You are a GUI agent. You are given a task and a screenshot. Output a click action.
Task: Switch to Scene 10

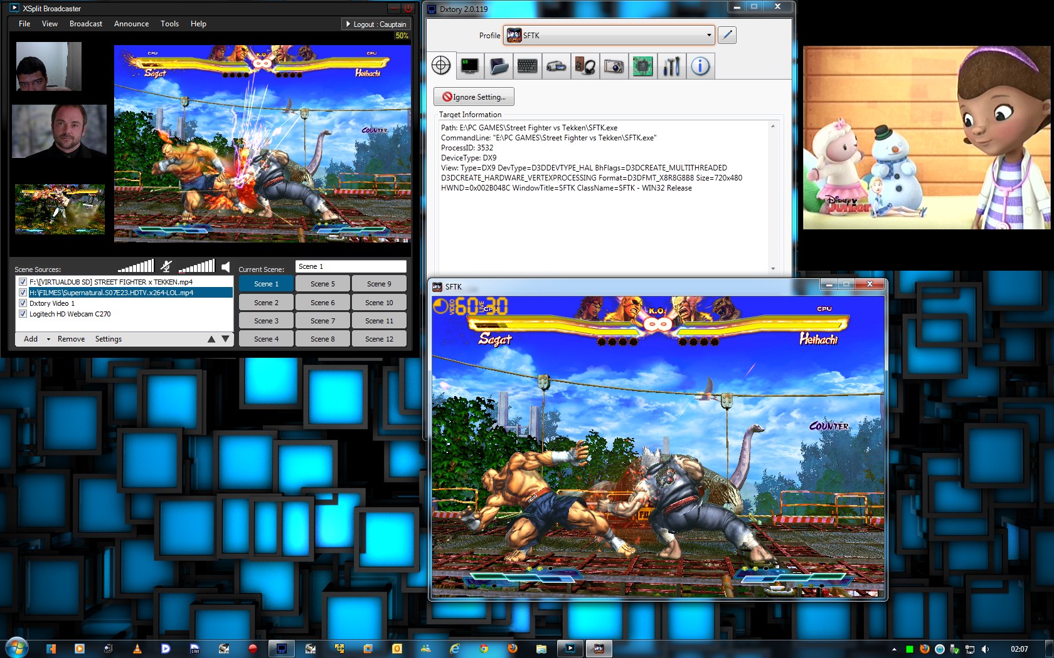(x=379, y=303)
